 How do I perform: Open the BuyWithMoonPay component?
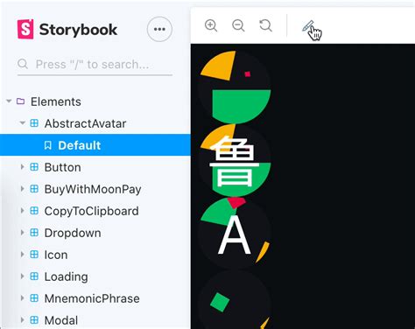click(x=93, y=189)
